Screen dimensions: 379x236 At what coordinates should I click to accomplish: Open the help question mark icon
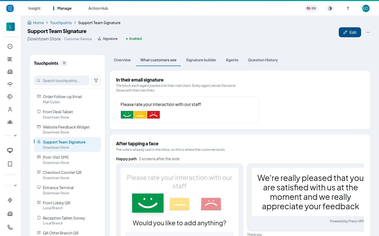(348, 8)
